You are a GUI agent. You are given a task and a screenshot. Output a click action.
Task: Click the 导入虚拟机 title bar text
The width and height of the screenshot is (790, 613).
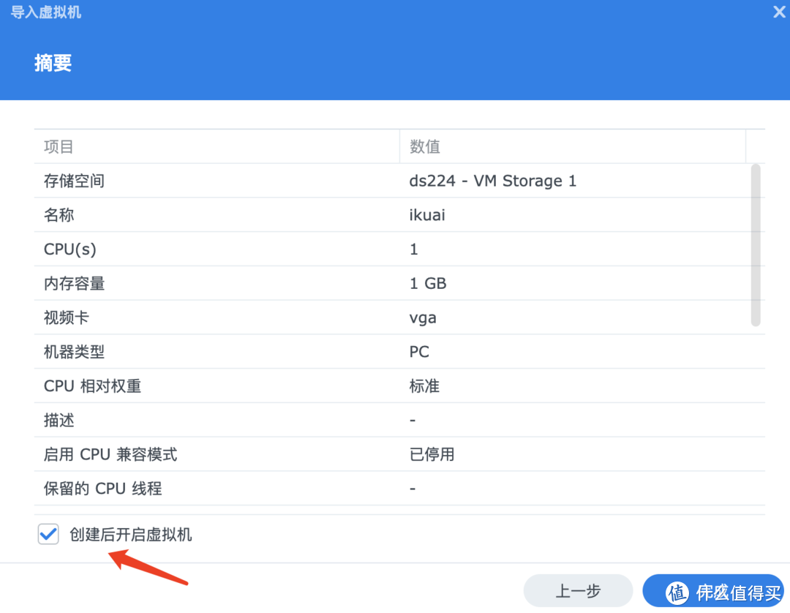[46, 12]
